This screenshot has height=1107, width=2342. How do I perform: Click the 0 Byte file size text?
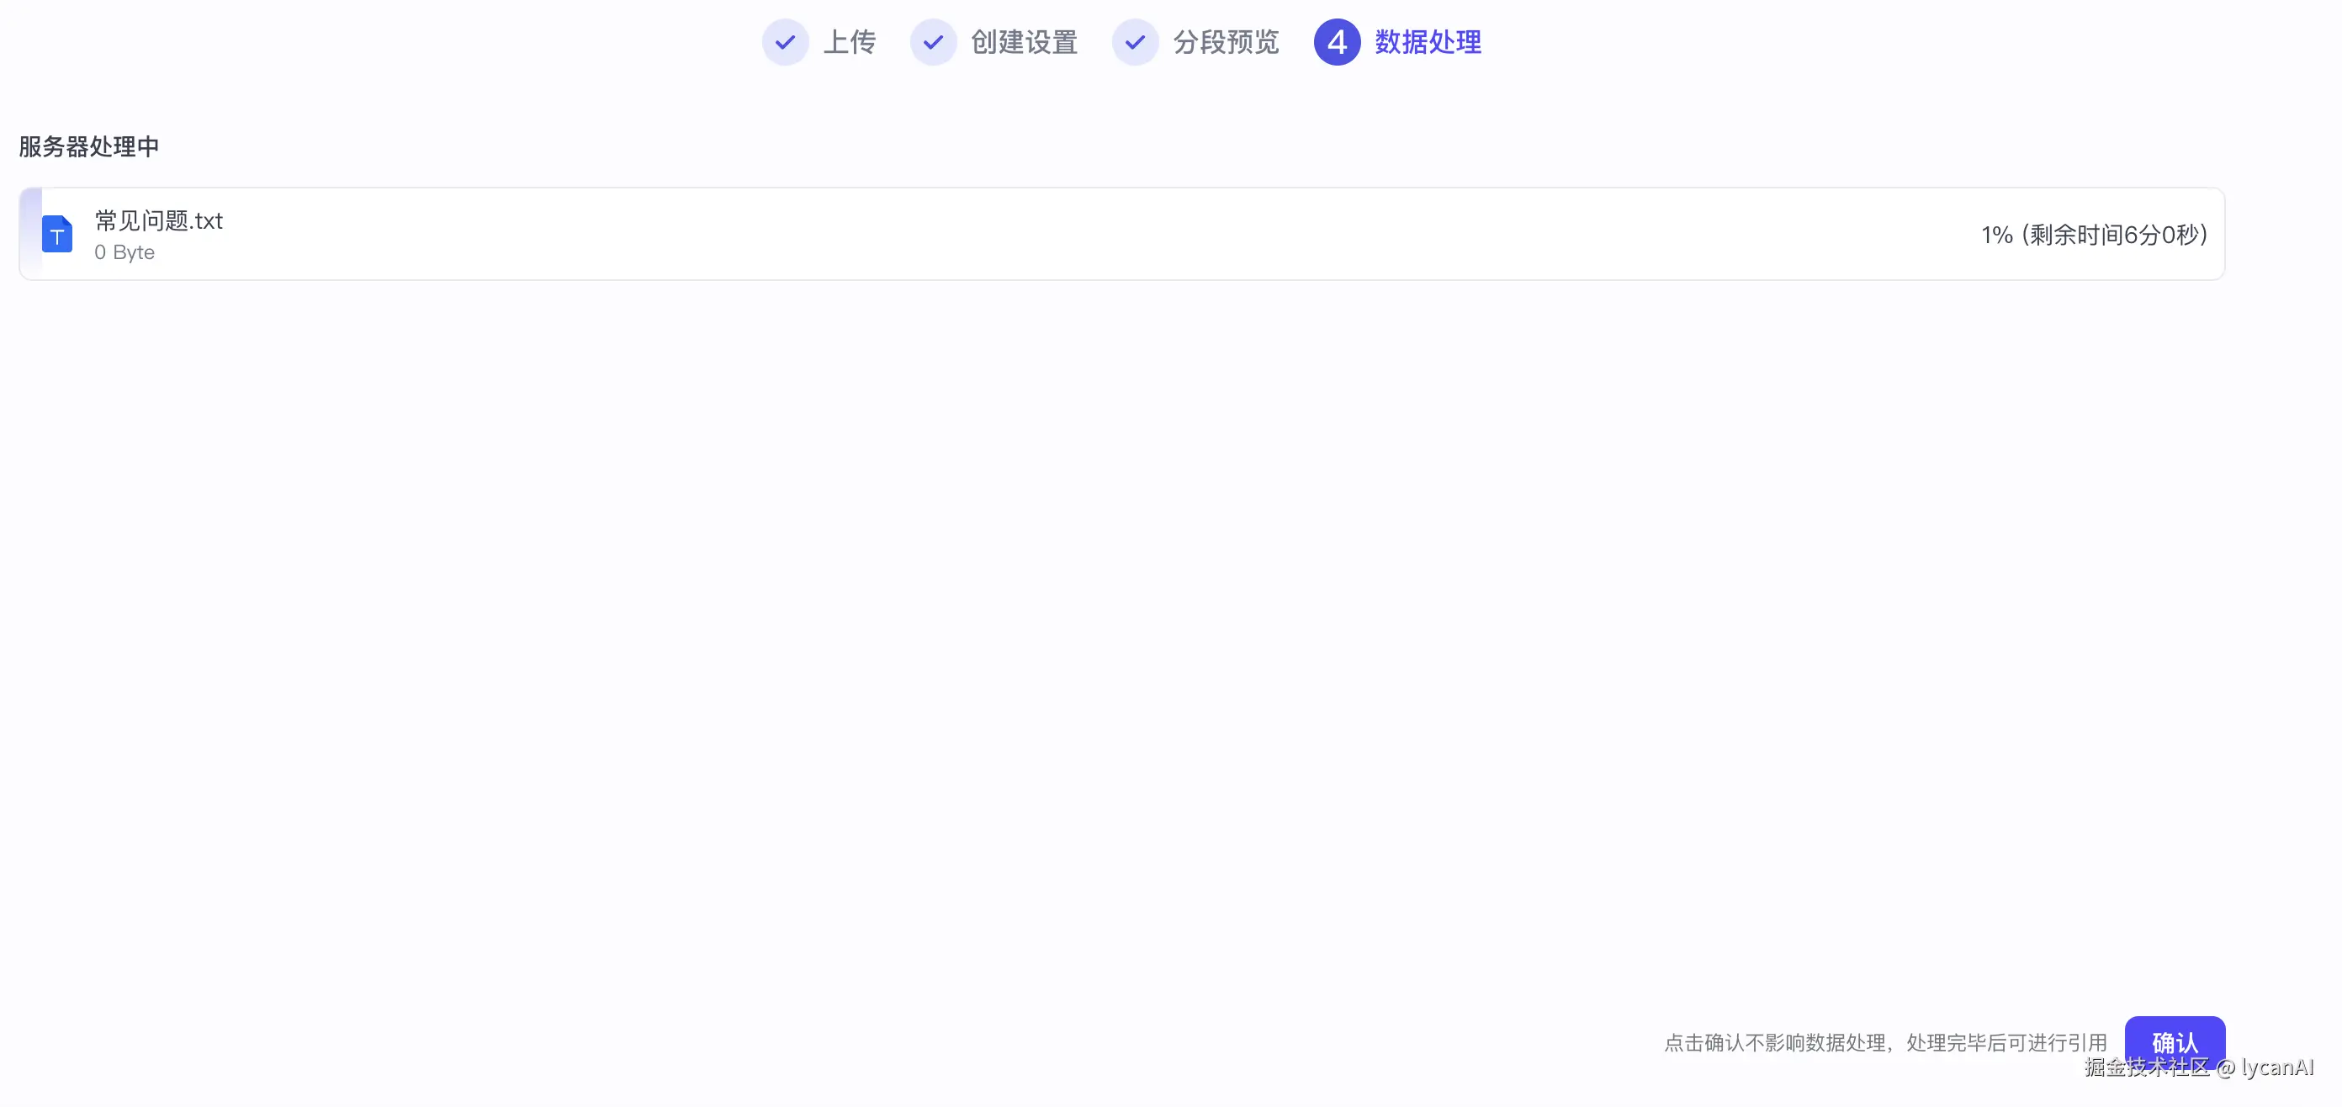coord(125,252)
